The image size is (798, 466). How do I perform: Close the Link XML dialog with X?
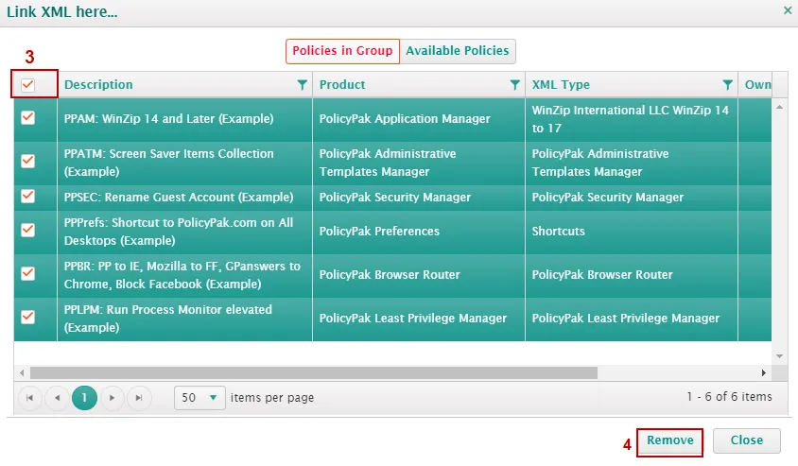788,10
